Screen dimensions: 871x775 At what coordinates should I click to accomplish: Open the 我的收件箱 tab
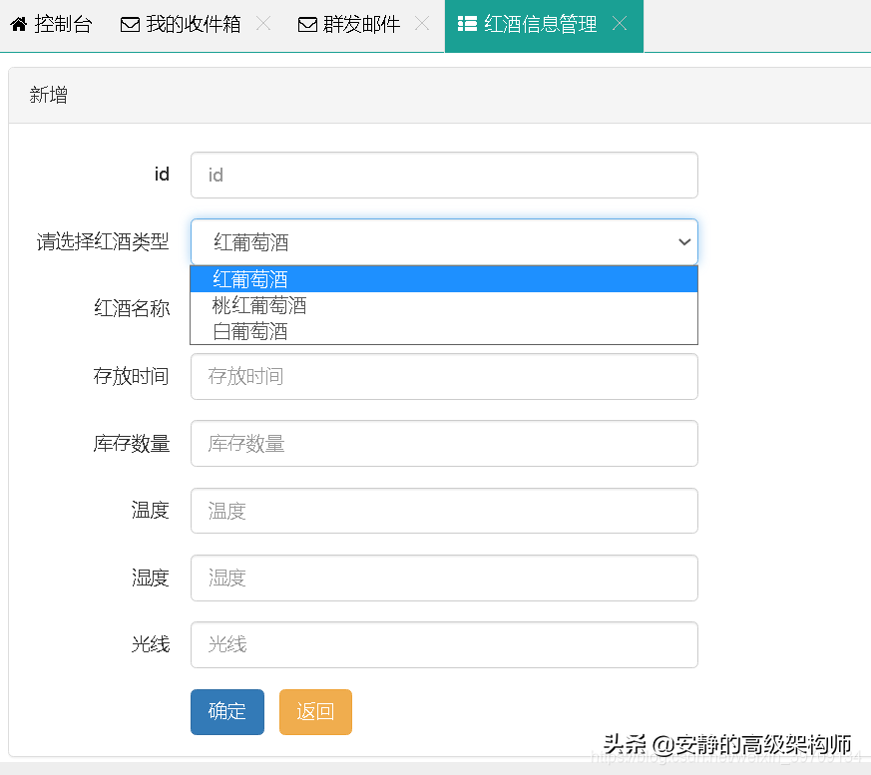(193, 25)
